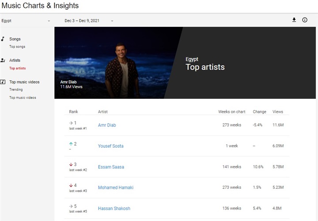Click the Songs music note icon
The image size is (318, 221).
(x=3, y=39)
